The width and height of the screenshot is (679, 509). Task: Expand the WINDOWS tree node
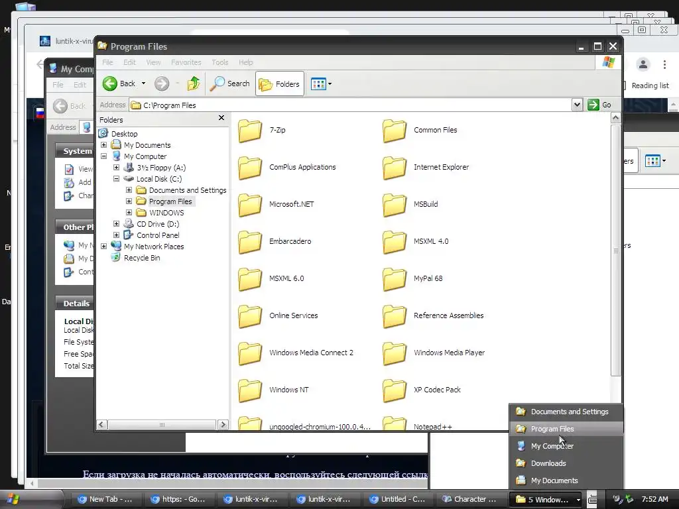point(129,213)
